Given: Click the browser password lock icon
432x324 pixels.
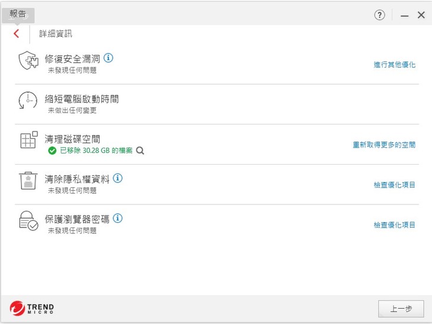Looking at the screenshot, I should point(28,221).
